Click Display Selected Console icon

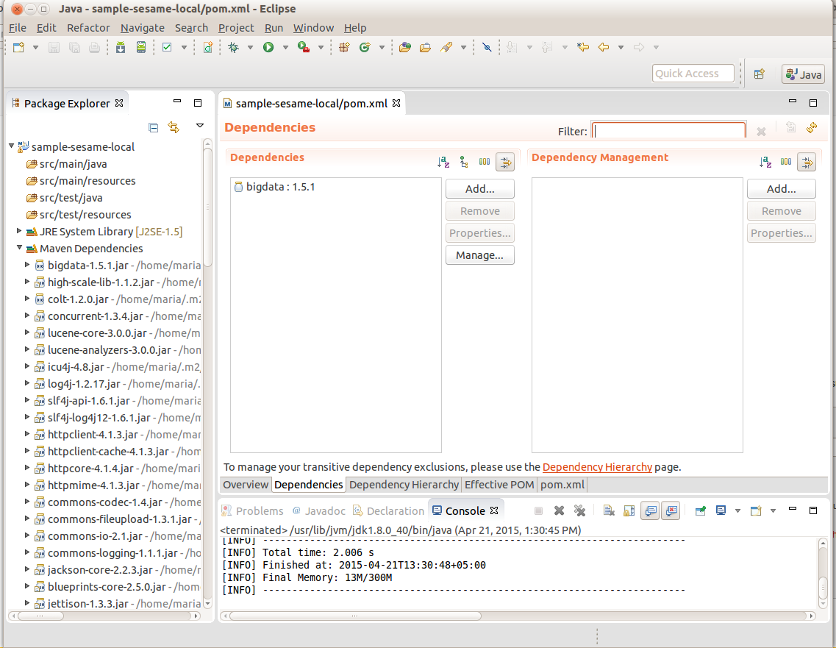721,511
